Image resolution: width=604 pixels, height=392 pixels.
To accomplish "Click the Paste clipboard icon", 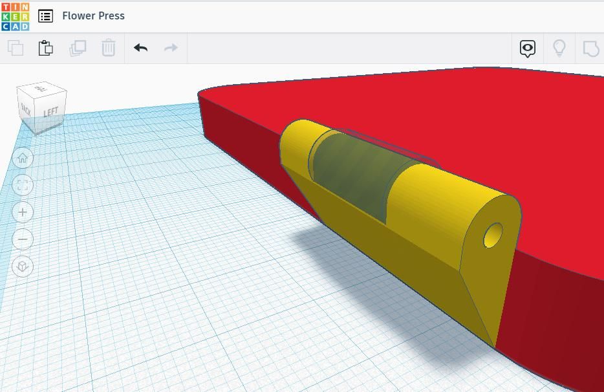I will point(45,48).
